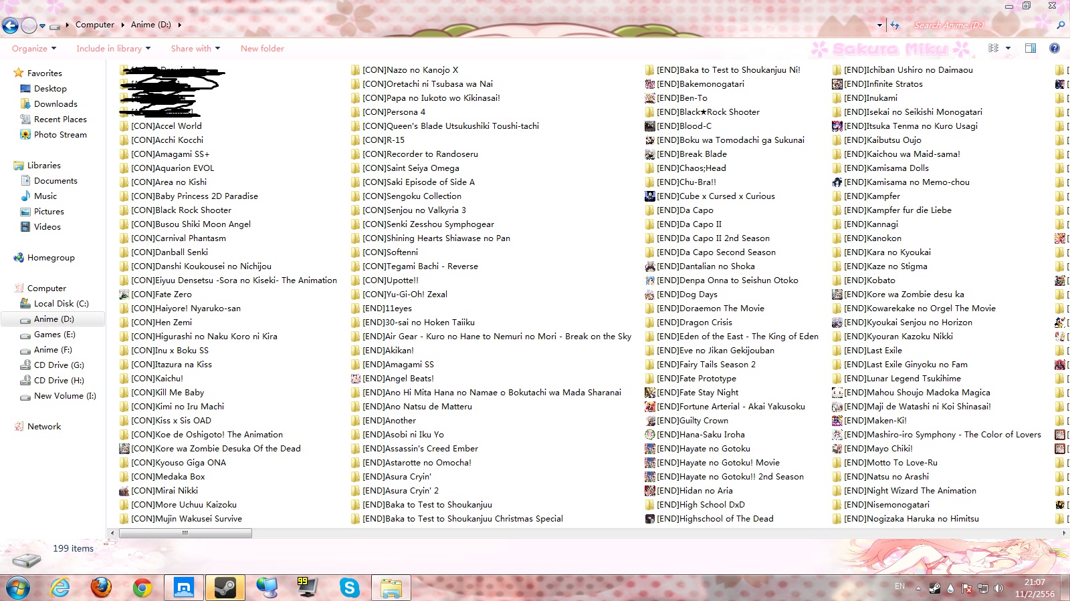Select Favorites in the navigation pane
1070x601 pixels.
(x=44, y=73)
